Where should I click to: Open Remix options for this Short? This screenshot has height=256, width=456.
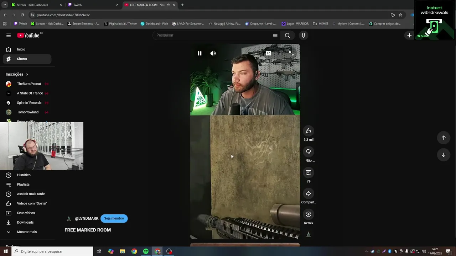[309, 214]
